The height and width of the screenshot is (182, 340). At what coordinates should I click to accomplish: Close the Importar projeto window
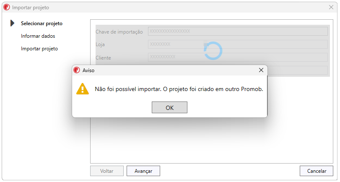click(x=331, y=7)
